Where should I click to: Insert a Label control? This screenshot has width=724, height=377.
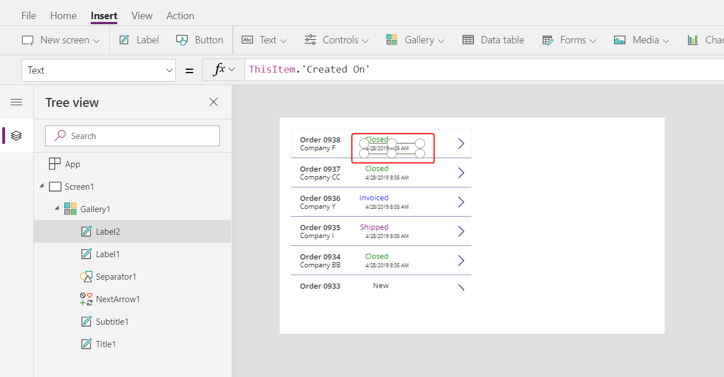(x=139, y=40)
